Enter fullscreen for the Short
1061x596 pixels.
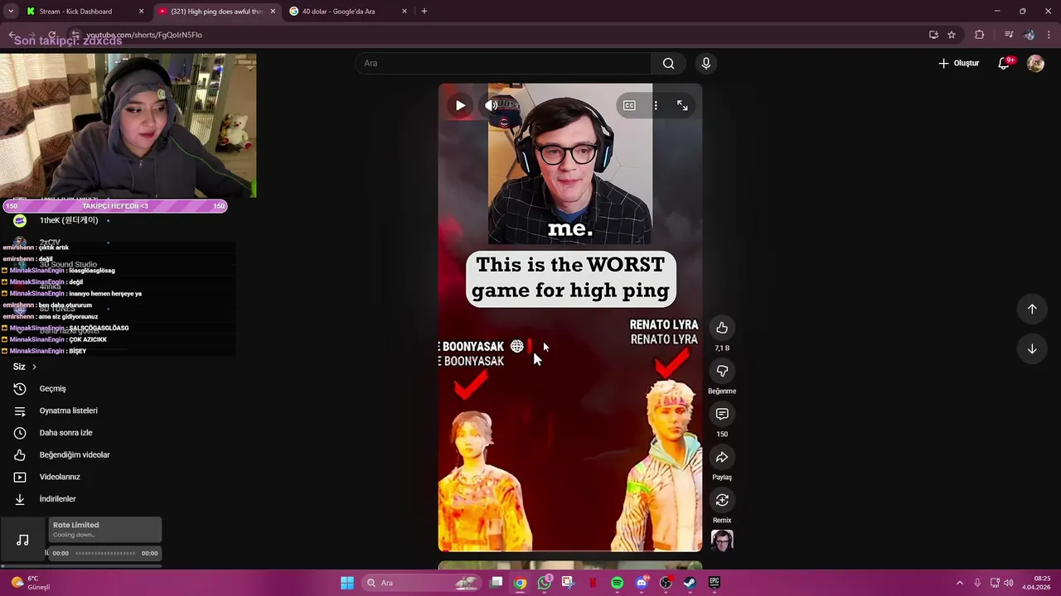point(682,105)
